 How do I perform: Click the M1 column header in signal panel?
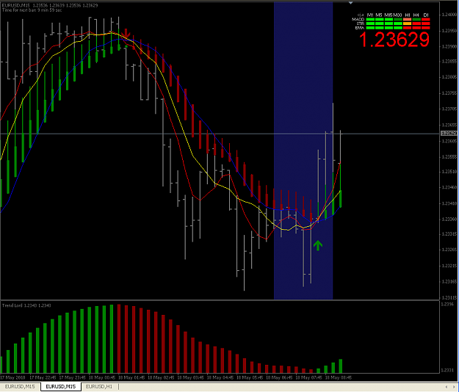[x=370, y=15]
